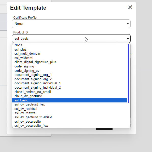Choose cloud_dv_geotrust product
This screenshot has width=152, height=152.
(70, 96)
